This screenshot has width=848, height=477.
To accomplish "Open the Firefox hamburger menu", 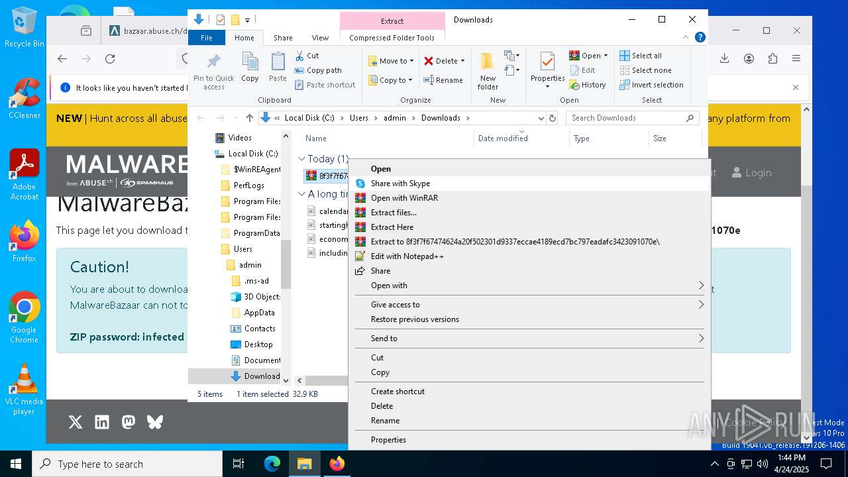I will pos(796,59).
